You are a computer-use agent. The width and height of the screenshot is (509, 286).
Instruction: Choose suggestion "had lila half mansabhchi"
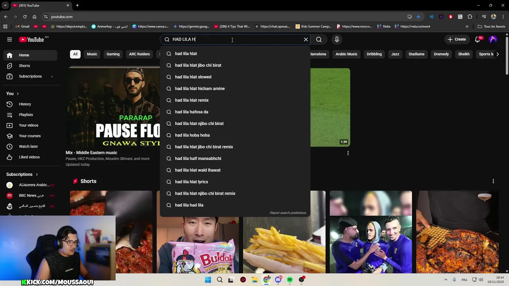pyautogui.click(x=235, y=158)
